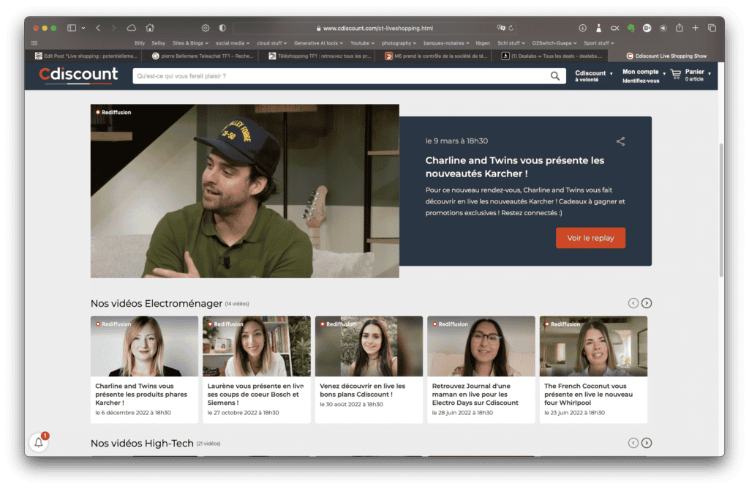The height and width of the screenshot is (489, 749).
Task: Open sidebar options chevron dropdown
Action: [x=83, y=28]
